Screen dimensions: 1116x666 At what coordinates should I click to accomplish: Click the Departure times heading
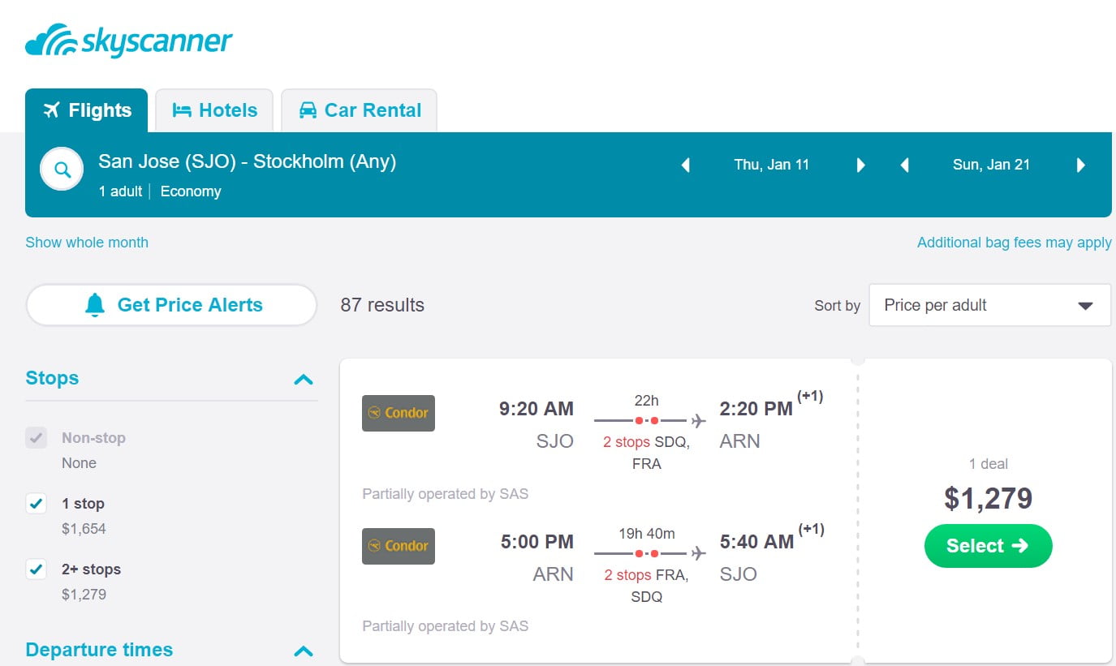point(99,650)
